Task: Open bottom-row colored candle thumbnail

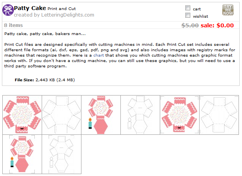Action: [22, 154]
